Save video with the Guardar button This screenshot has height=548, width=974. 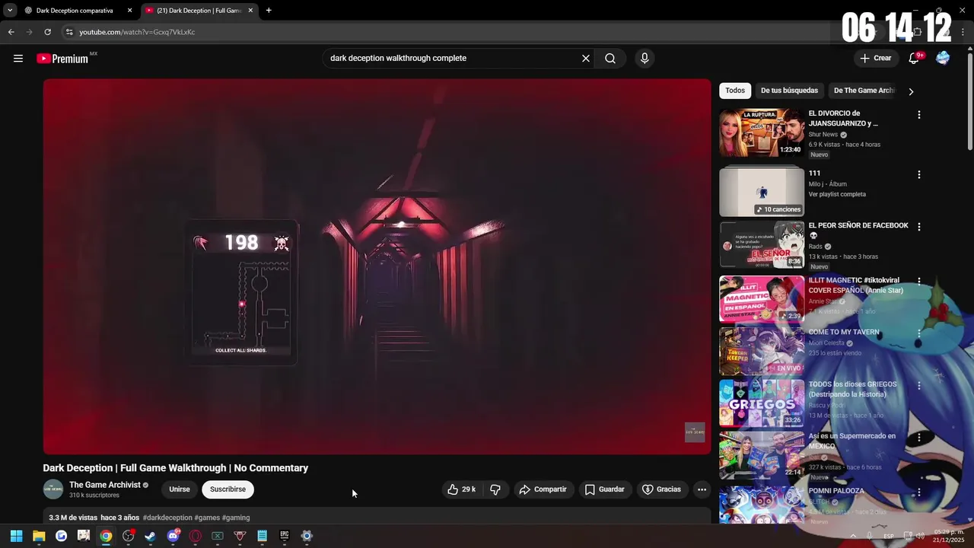[x=605, y=489]
